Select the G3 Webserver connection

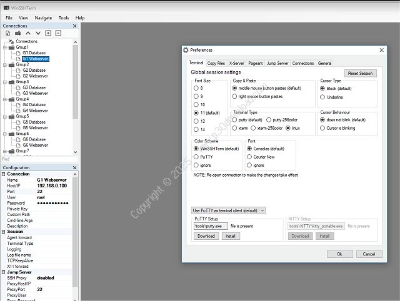point(35,93)
